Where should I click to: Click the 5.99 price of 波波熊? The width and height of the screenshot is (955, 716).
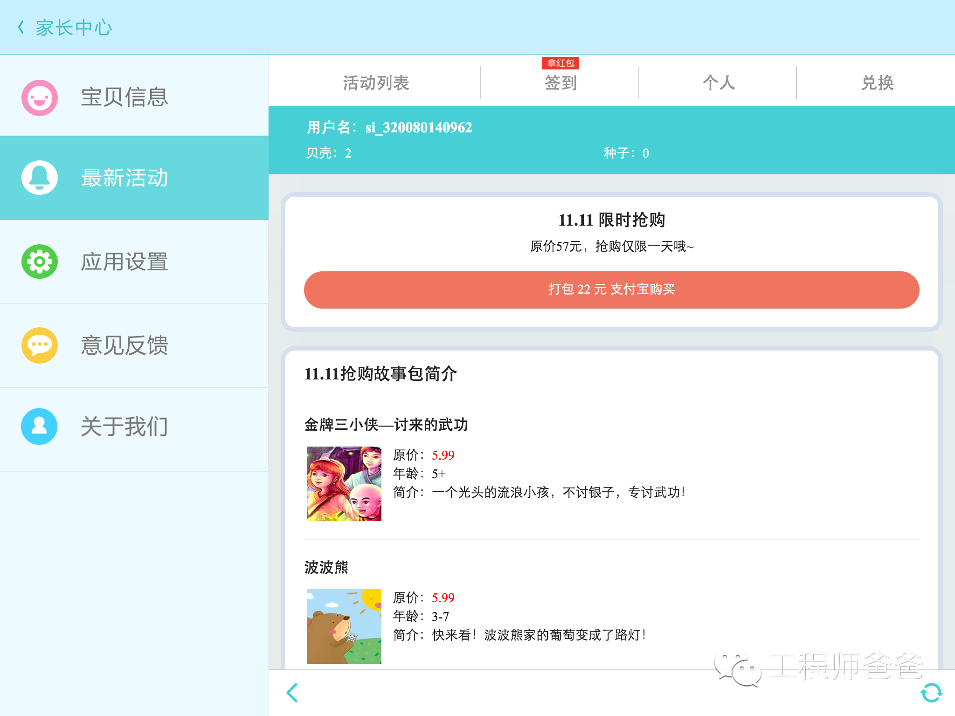pyautogui.click(x=443, y=598)
